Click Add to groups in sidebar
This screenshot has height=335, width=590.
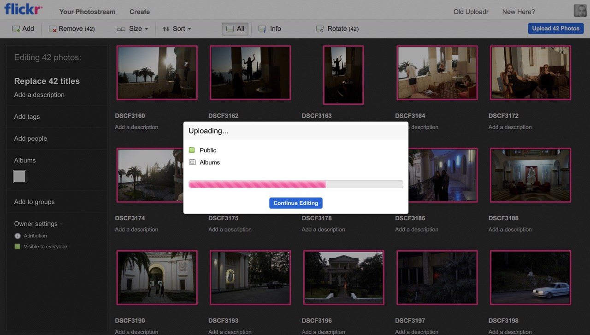[x=34, y=202]
